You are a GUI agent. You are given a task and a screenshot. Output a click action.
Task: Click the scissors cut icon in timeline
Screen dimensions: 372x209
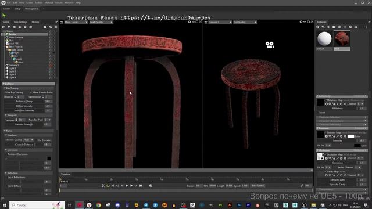click(x=103, y=186)
